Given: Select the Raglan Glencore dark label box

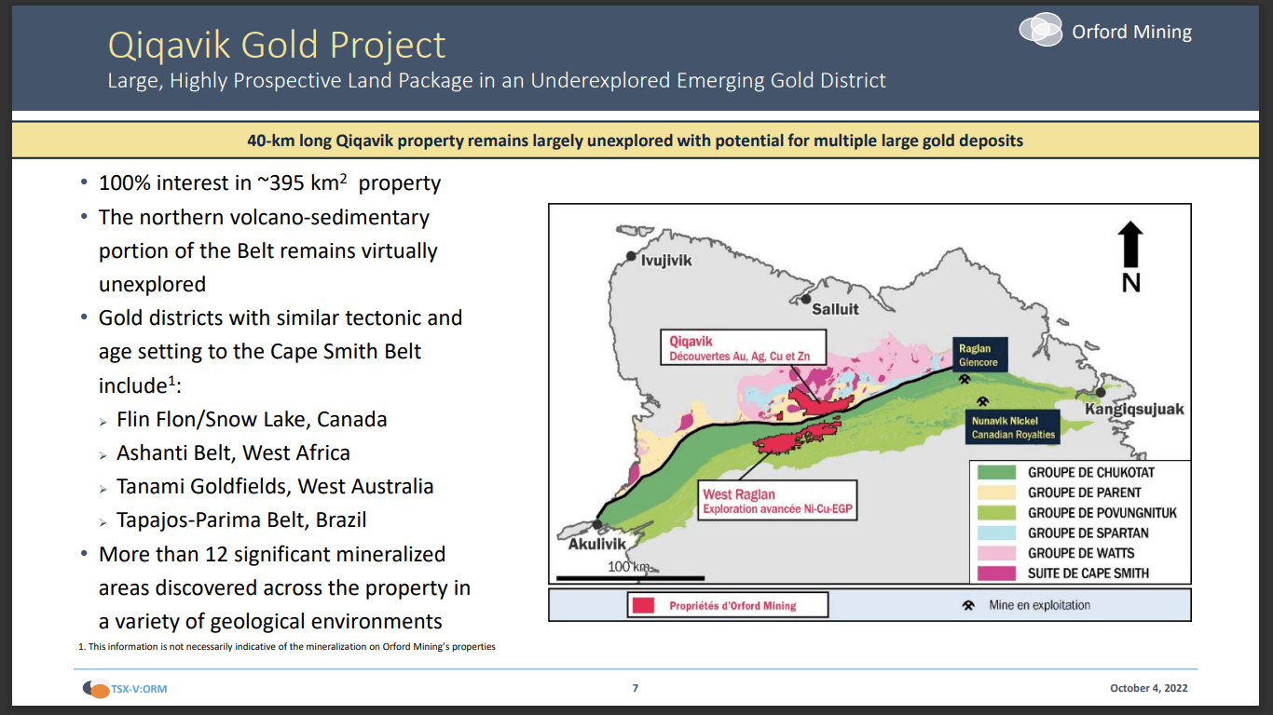Looking at the screenshot, I should [x=979, y=354].
